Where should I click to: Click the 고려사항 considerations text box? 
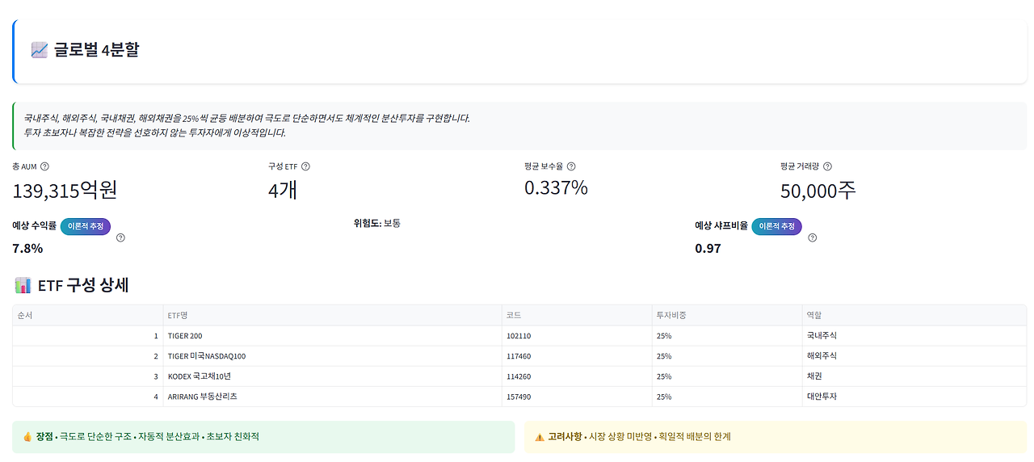(x=775, y=437)
